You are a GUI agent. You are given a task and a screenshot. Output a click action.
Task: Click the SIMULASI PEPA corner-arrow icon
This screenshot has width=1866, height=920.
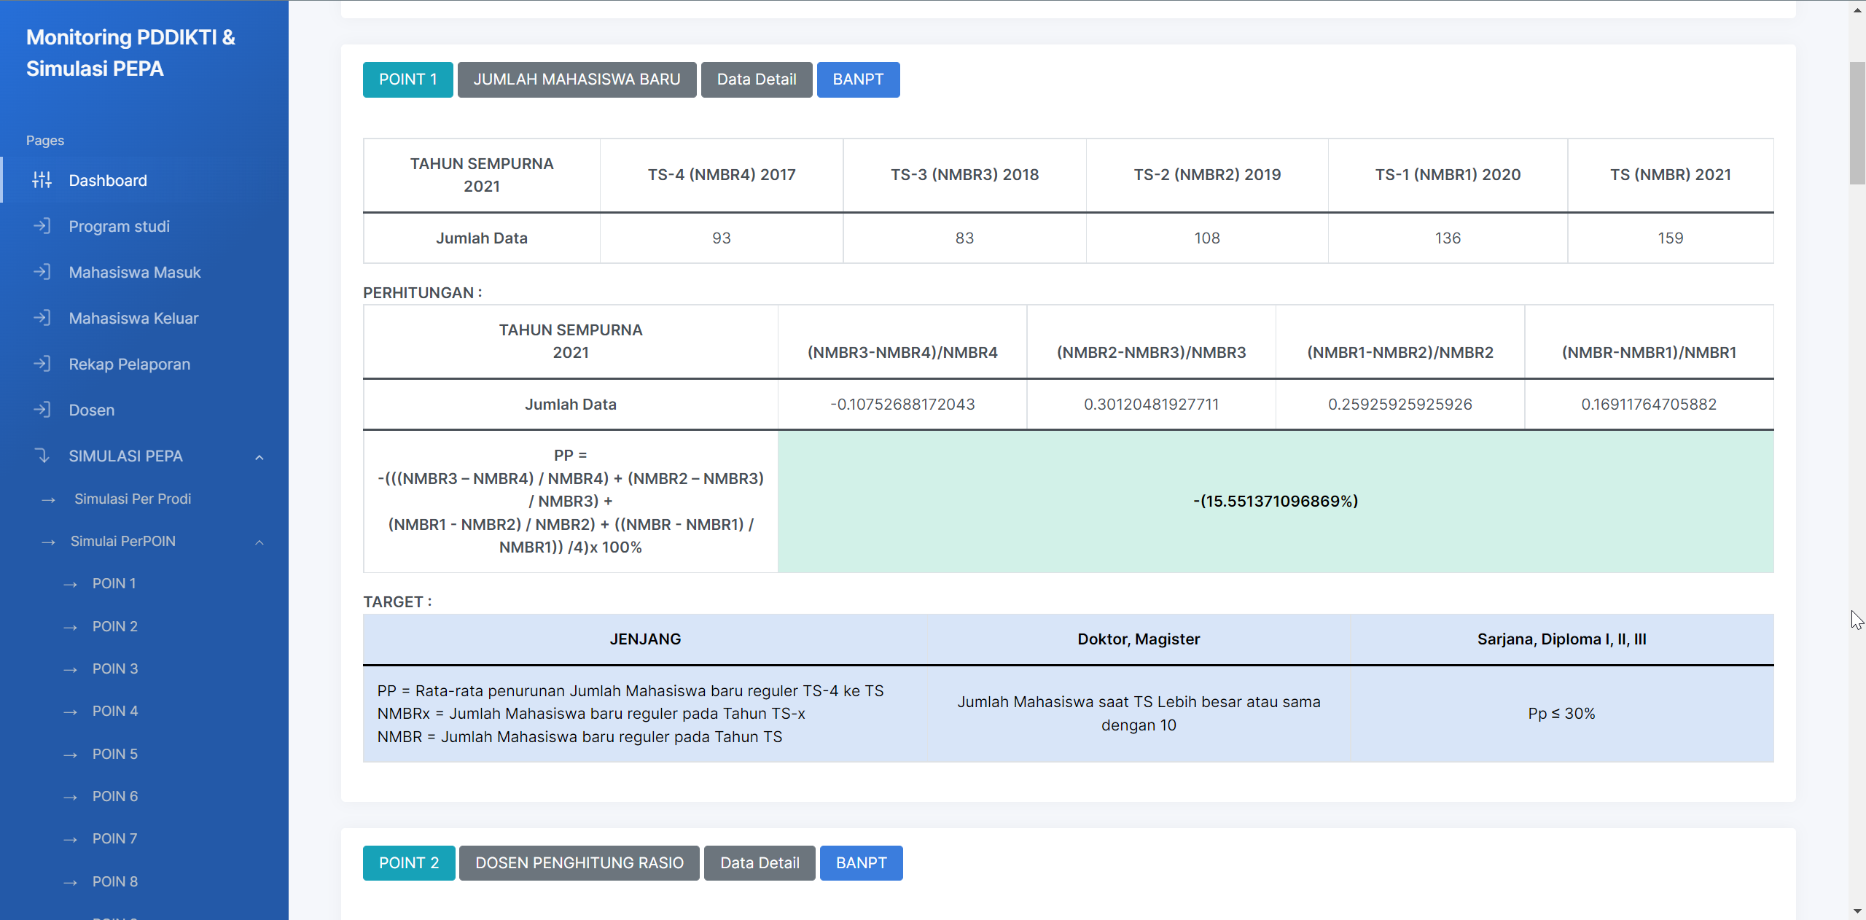(x=42, y=456)
